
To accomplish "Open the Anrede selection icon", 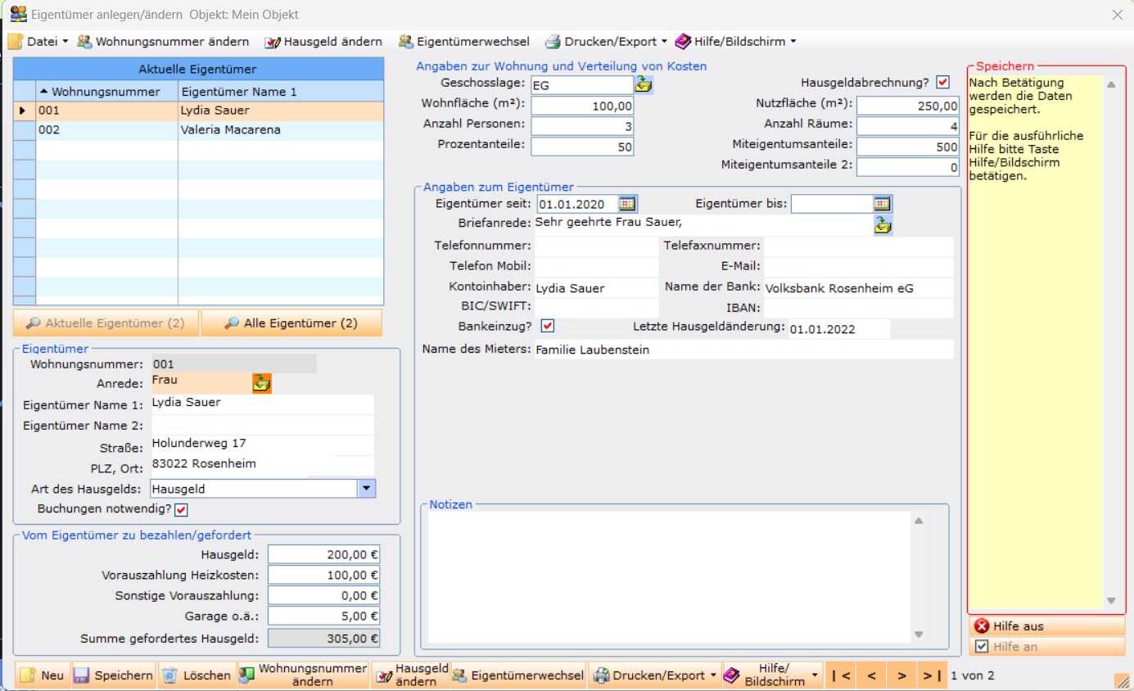I will pyautogui.click(x=261, y=382).
